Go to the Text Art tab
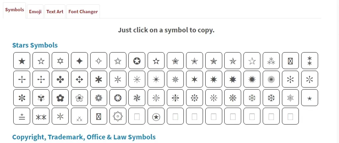Viewport: 339px width, 143px height. tap(55, 12)
